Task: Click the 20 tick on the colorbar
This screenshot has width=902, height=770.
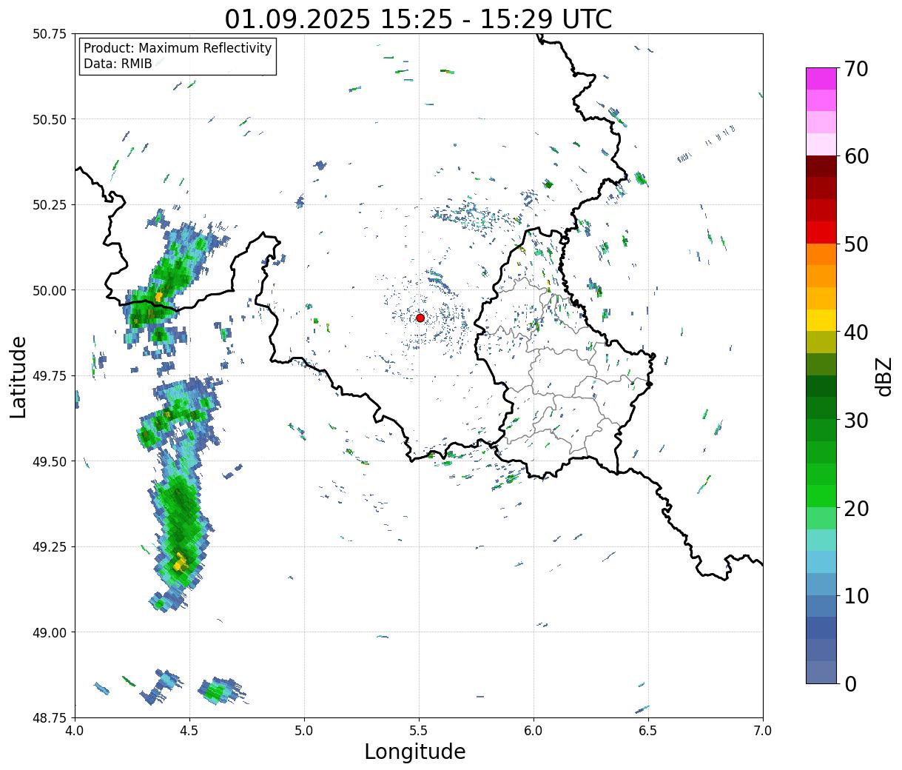Action: (855, 508)
